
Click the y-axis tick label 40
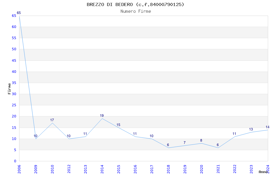(x=14, y=72)
